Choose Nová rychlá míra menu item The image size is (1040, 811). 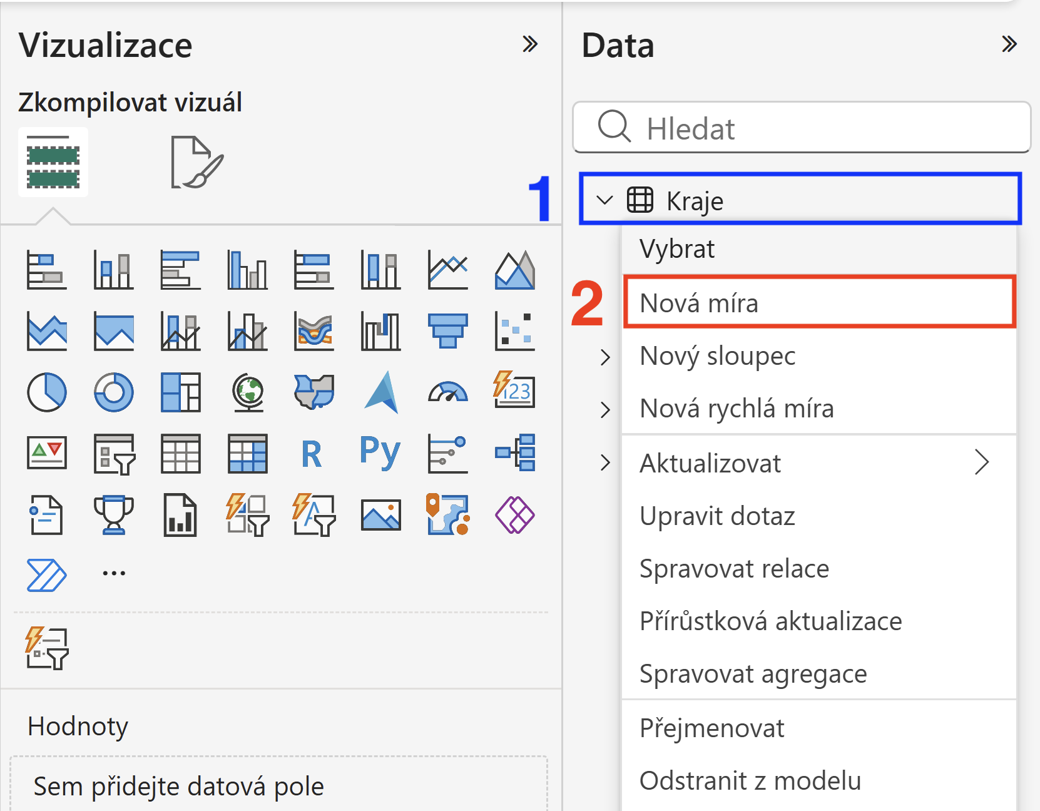[819, 409]
